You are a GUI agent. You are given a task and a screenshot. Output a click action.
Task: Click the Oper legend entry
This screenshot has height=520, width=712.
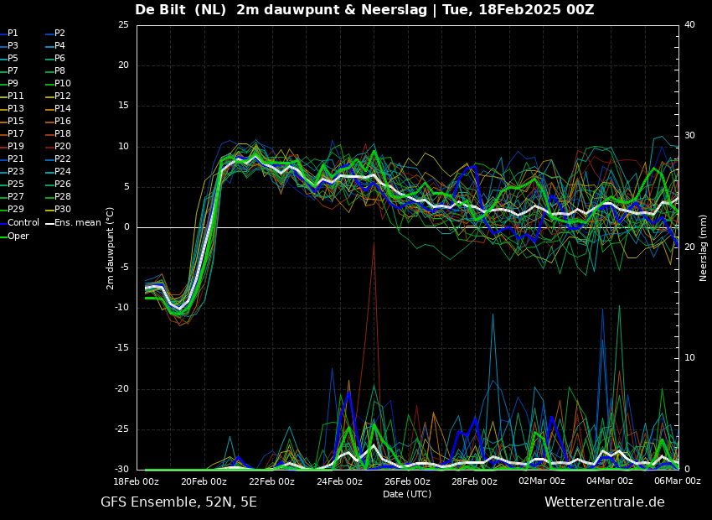14,236
